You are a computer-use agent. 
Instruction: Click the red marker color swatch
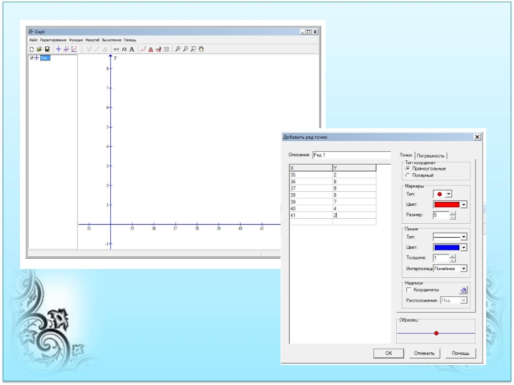[447, 205]
